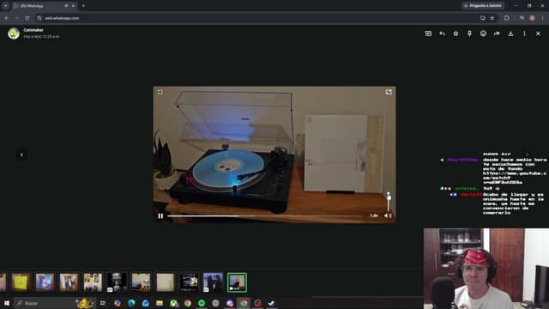This screenshot has height=309, width=549.
Task: Select the yellow sticky note thumbnail
Action: tap(21, 282)
